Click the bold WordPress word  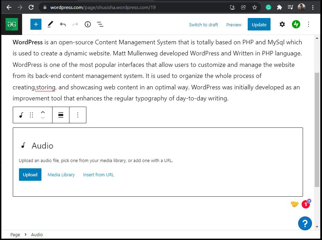point(28,42)
